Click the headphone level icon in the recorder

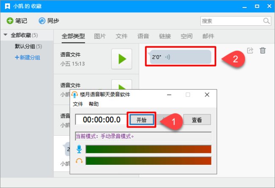[x=79, y=161]
